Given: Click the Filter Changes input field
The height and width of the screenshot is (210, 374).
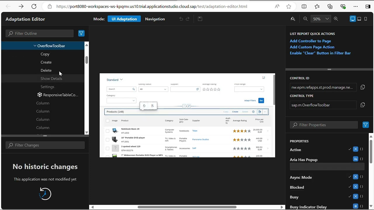Looking at the screenshot, I should pos(45,145).
